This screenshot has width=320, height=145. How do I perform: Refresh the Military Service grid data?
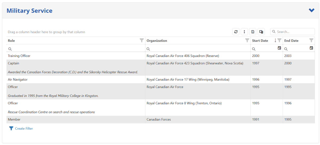pos(236,32)
